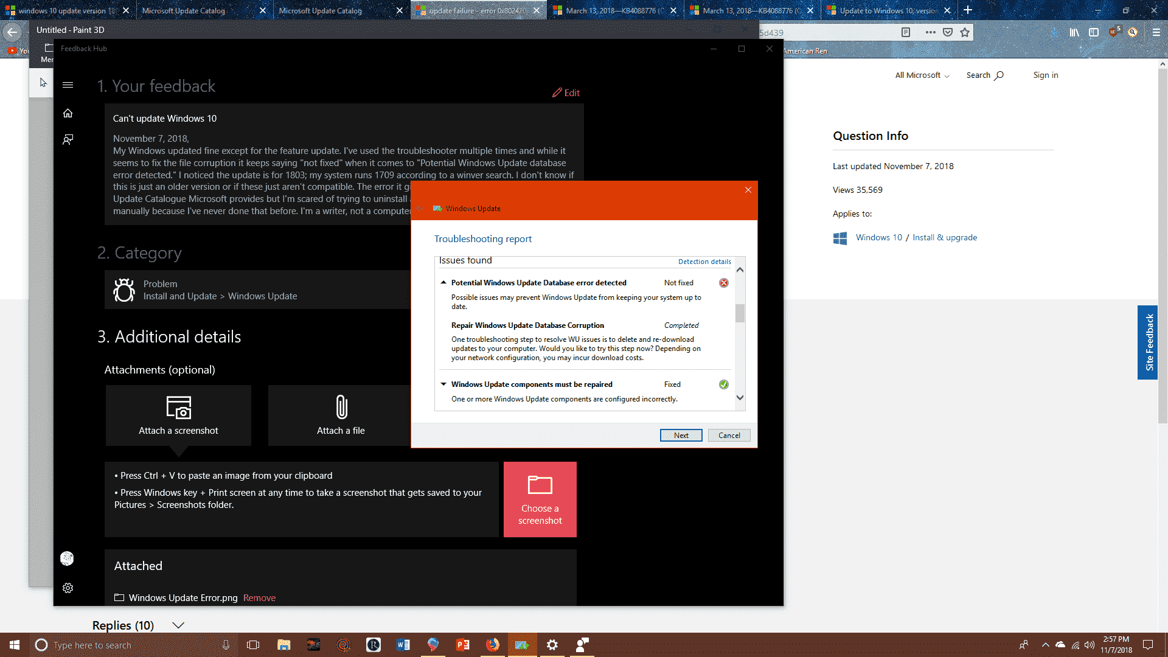The image size is (1168, 657).
Task: Click the Attach a screenshot tile
Action: coord(178,415)
